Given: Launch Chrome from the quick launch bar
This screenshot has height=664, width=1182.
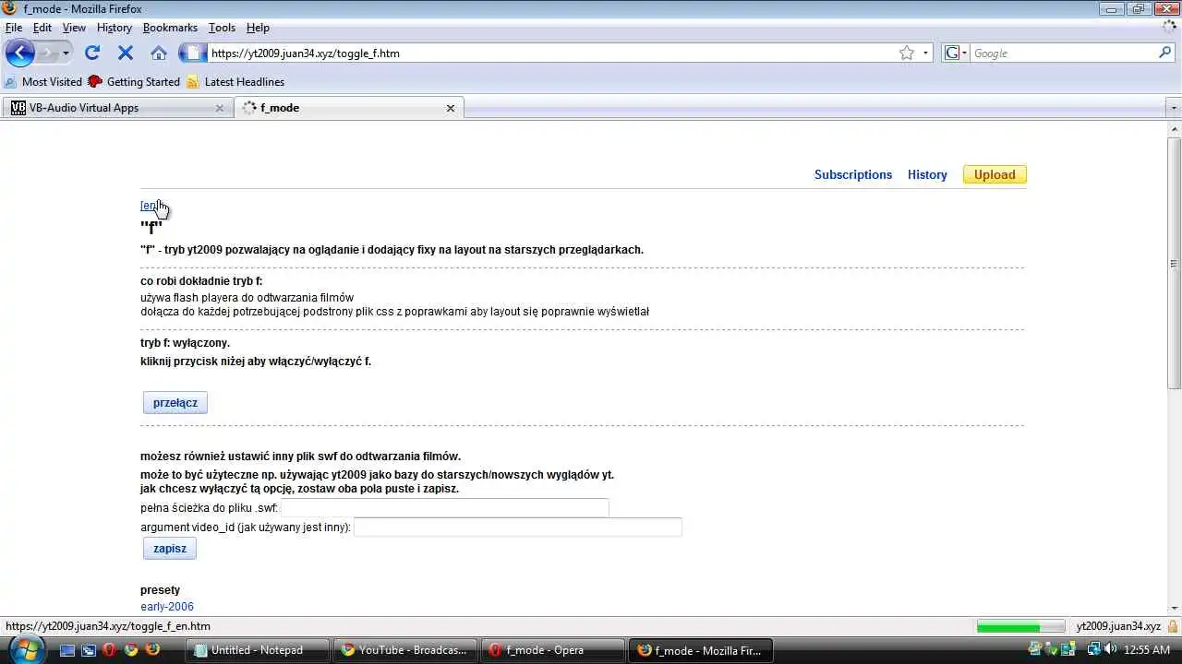Looking at the screenshot, I should pos(131,650).
